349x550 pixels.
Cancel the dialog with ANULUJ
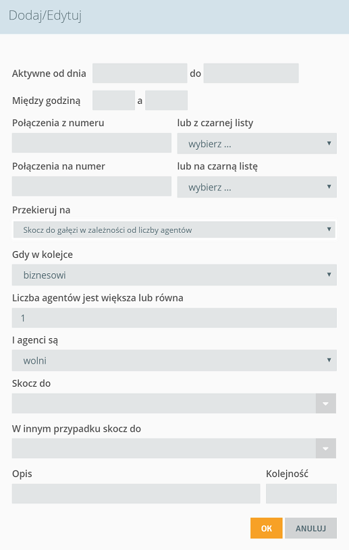[311, 528]
